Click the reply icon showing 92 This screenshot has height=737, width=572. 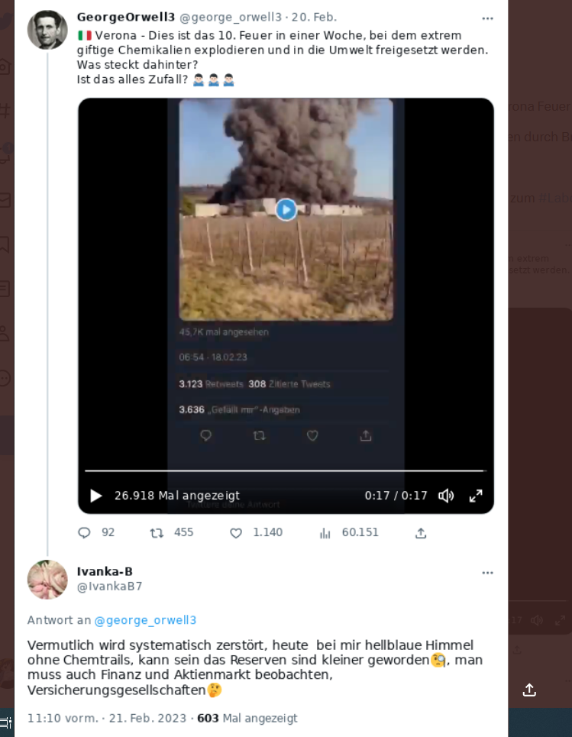coord(84,532)
